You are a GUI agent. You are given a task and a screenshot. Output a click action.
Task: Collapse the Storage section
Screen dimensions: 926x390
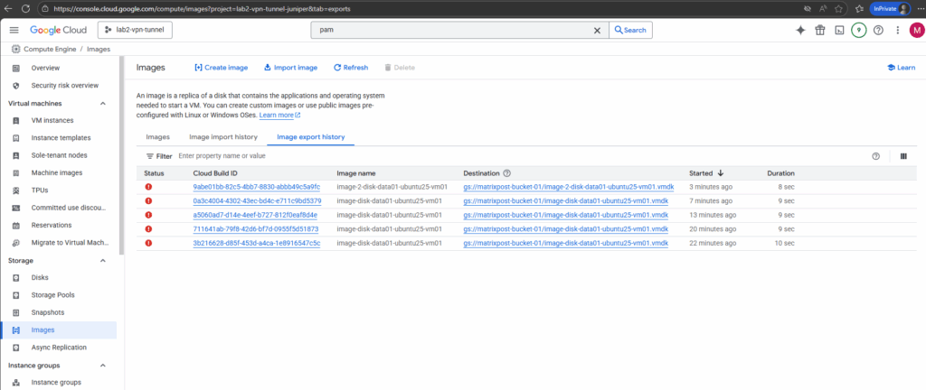pyautogui.click(x=103, y=260)
